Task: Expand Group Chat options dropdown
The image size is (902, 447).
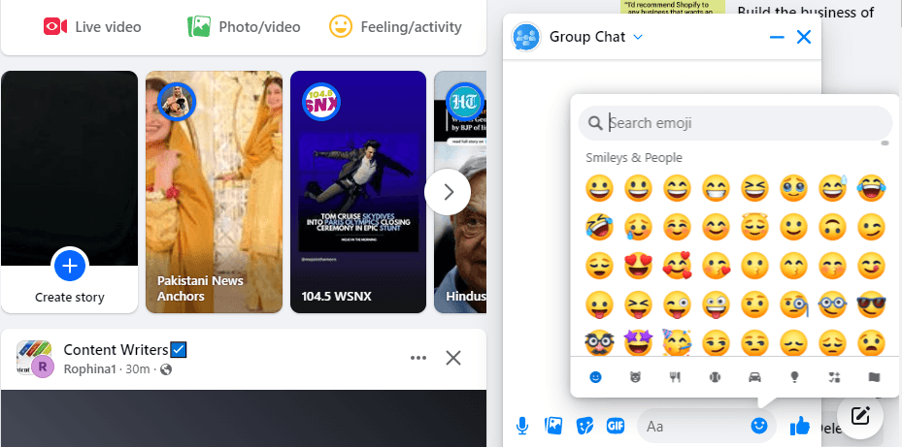Action: (x=637, y=38)
